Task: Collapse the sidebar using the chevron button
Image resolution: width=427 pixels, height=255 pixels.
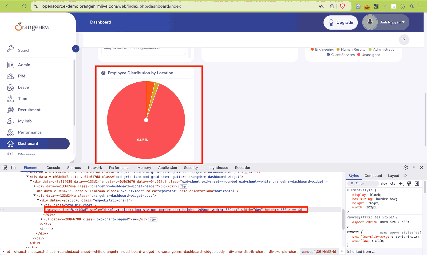Action: coord(76,48)
